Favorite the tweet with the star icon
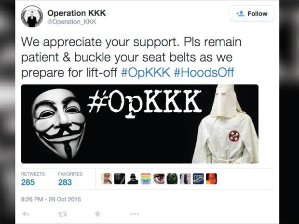The width and height of the screenshot is (299, 224). tap(97, 214)
